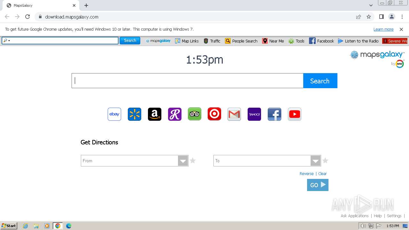Open Near Me in the toolbar
The height and width of the screenshot is (230, 409).
point(273,41)
